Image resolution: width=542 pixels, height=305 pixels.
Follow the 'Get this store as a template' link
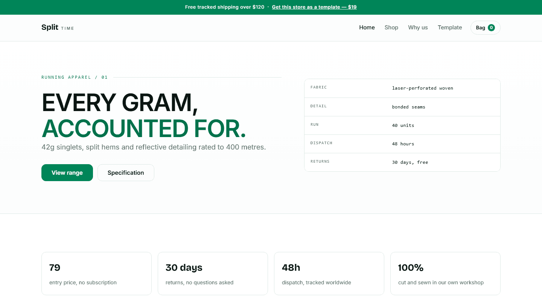pos(314,7)
